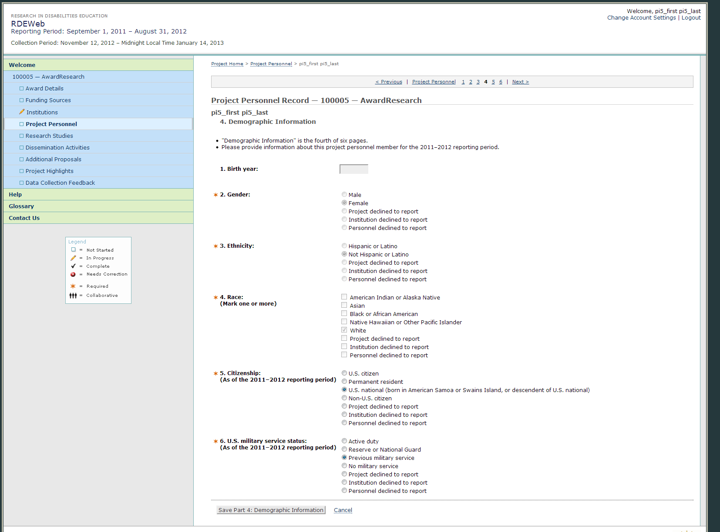The width and height of the screenshot is (720, 532).
Task: Click the status box icon beside Additional Proposals
Action: [21, 160]
